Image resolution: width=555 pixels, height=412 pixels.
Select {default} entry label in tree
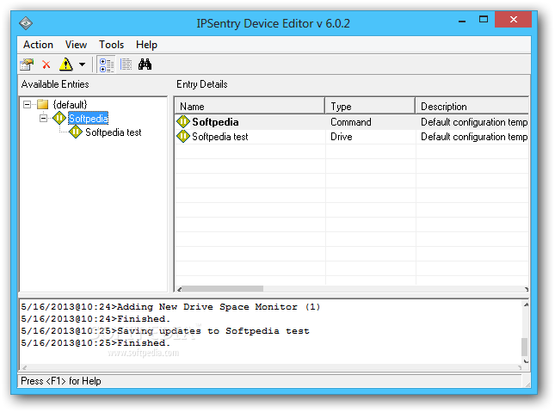[70, 104]
